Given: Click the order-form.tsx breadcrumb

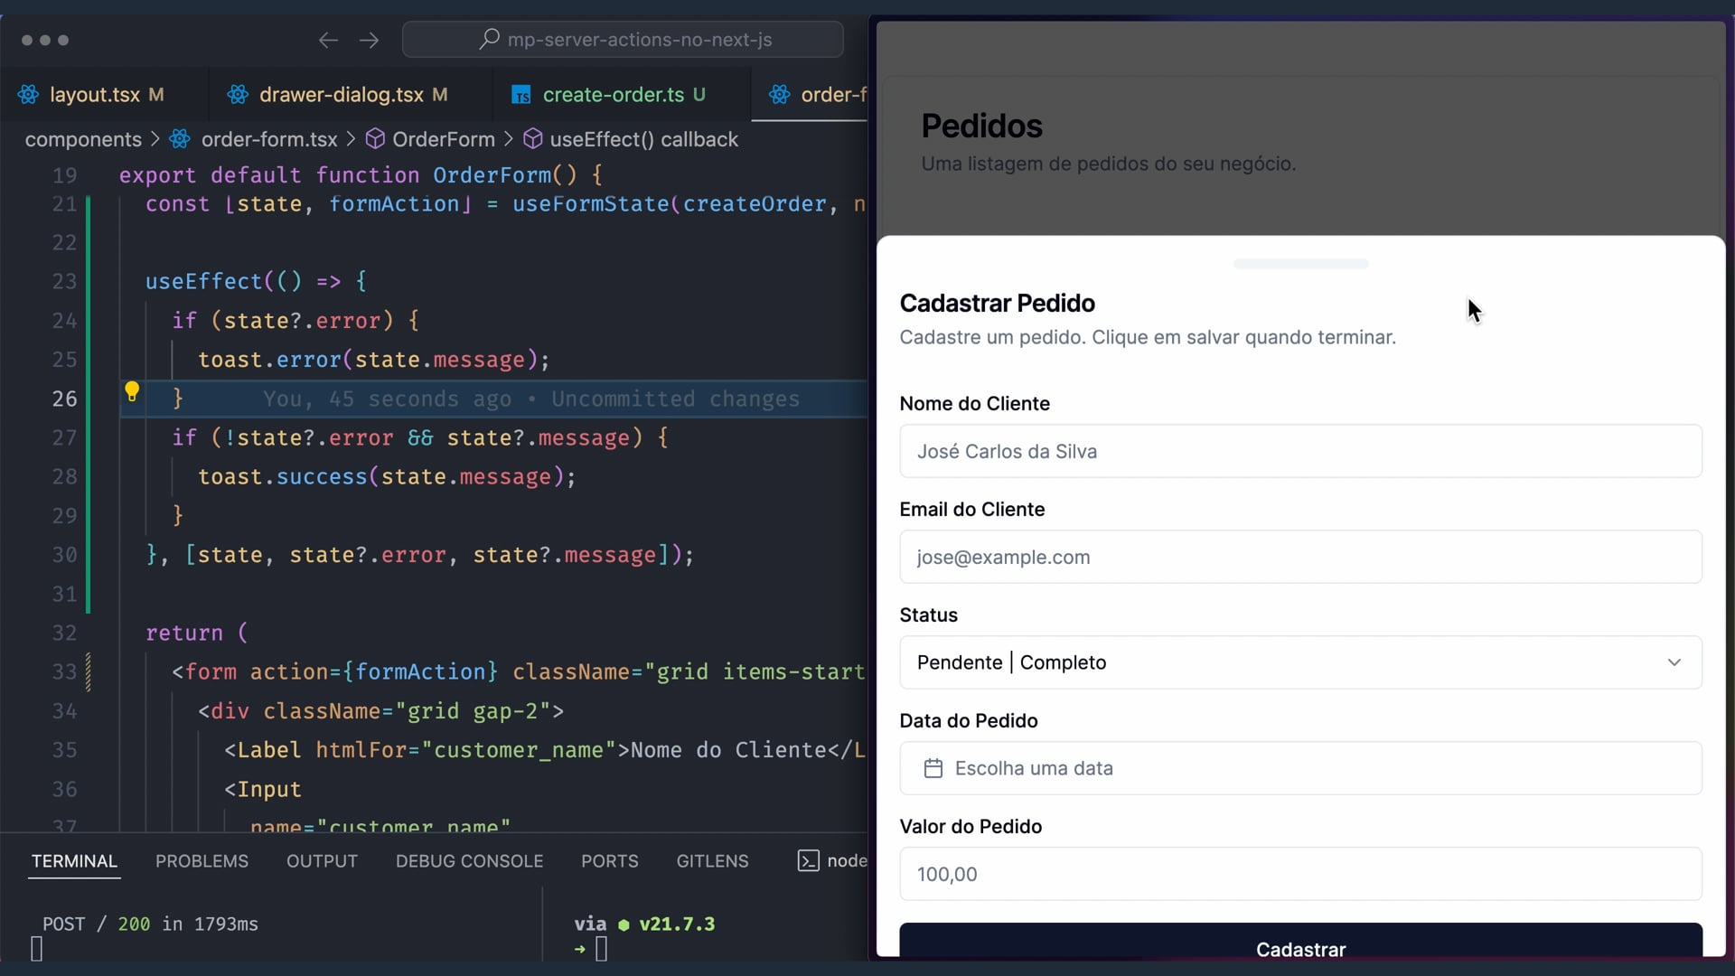Looking at the screenshot, I should 268,139.
